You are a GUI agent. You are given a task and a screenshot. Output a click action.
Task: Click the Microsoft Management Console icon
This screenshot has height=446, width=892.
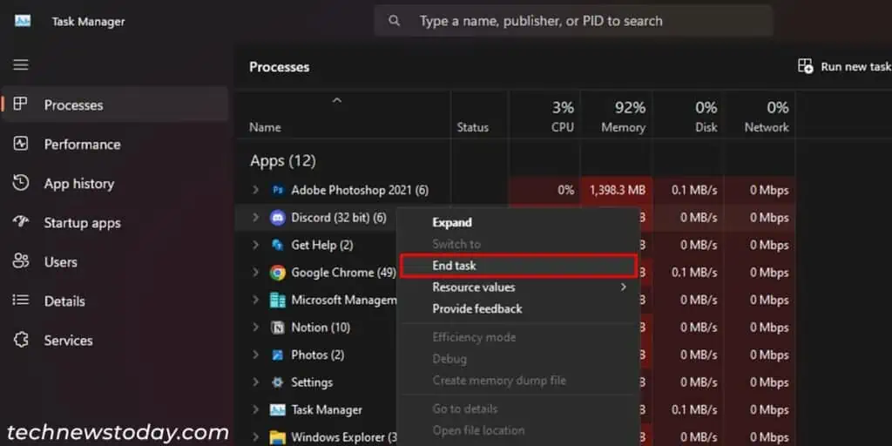click(278, 300)
